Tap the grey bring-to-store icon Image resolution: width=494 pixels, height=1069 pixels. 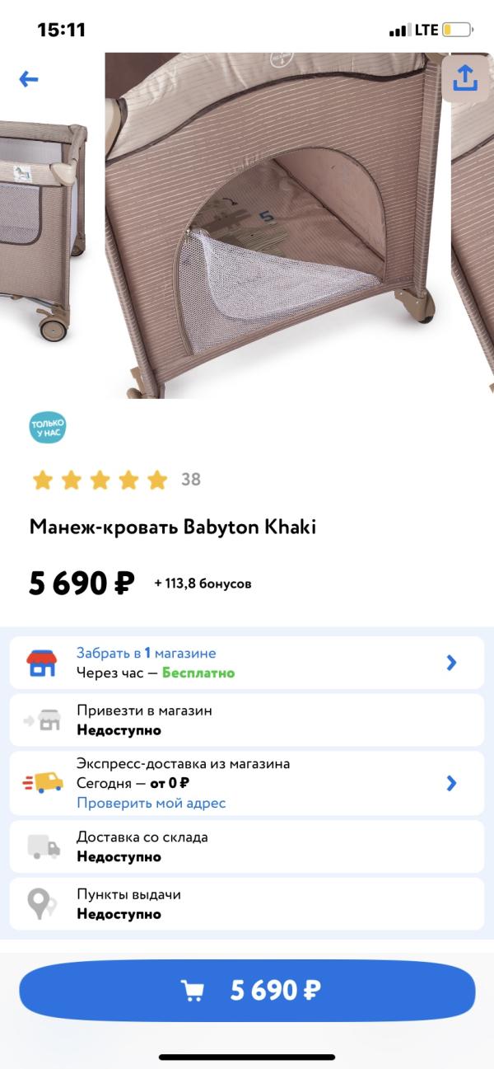tap(43, 720)
